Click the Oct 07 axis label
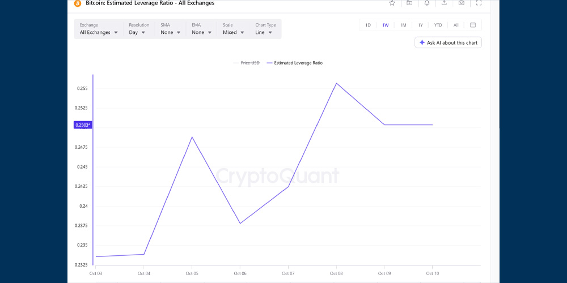The height and width of the screenshot is (283, 567). 288,273
